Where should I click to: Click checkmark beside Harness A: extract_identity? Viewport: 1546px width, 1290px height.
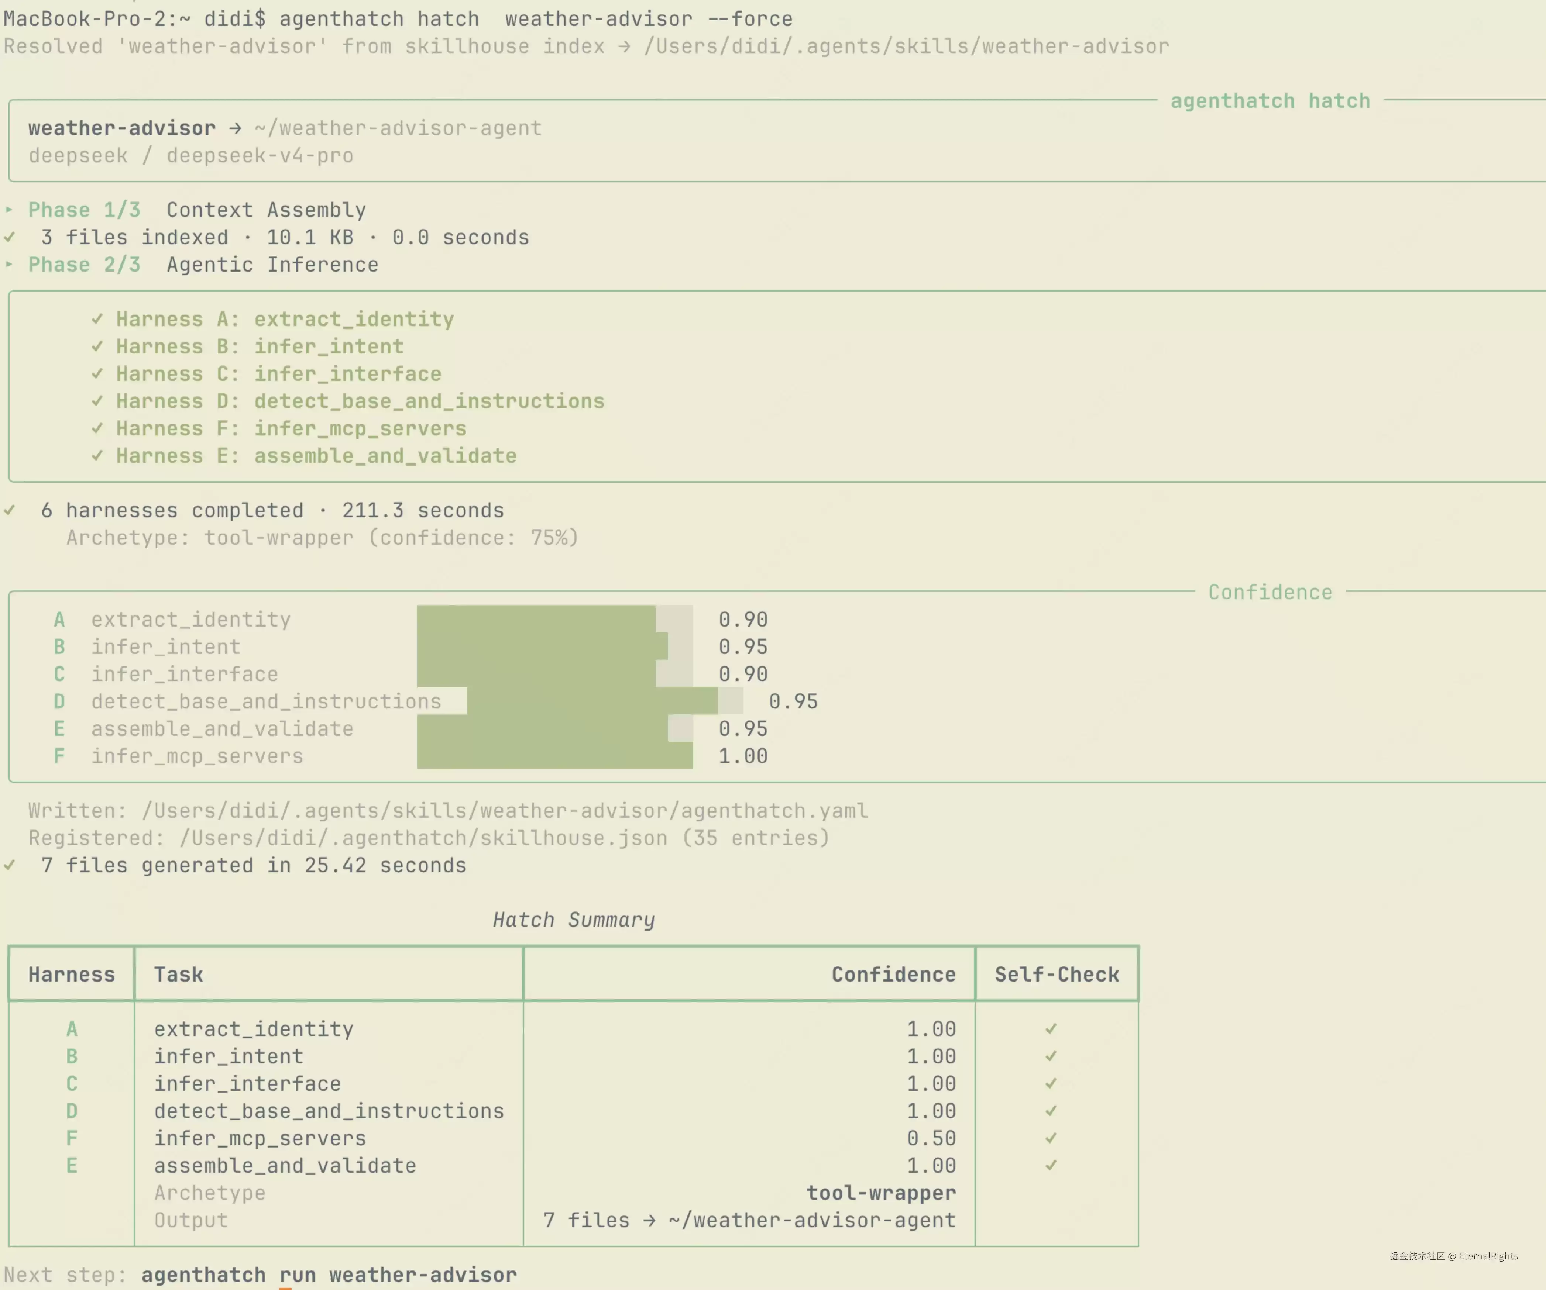click(x=97, y=319)
